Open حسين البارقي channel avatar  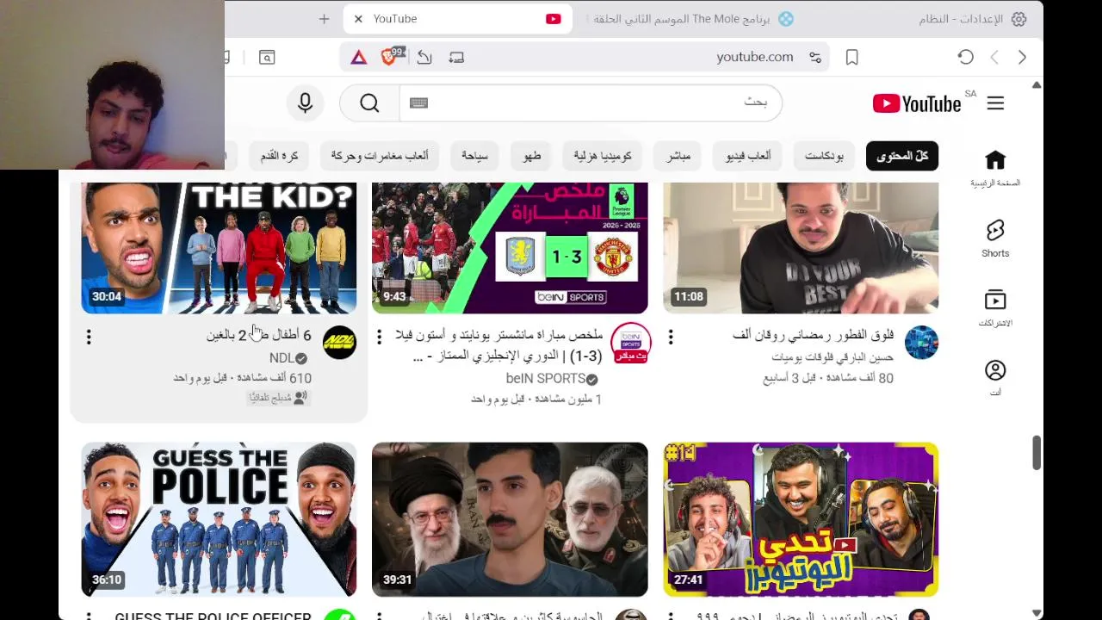[x=921, y=343]
